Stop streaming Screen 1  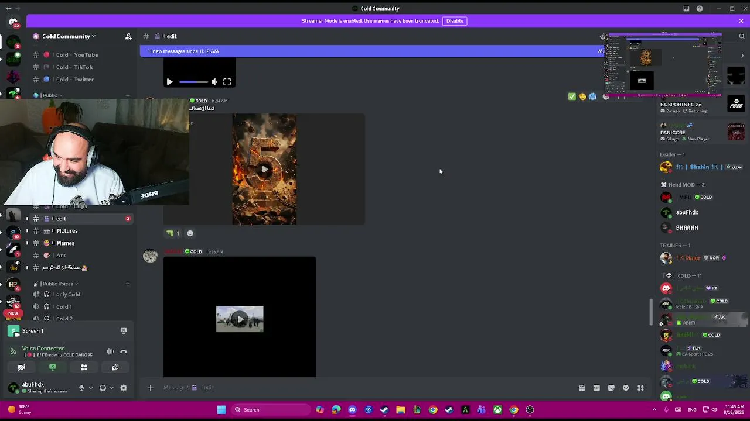click(x=124, y=331)
